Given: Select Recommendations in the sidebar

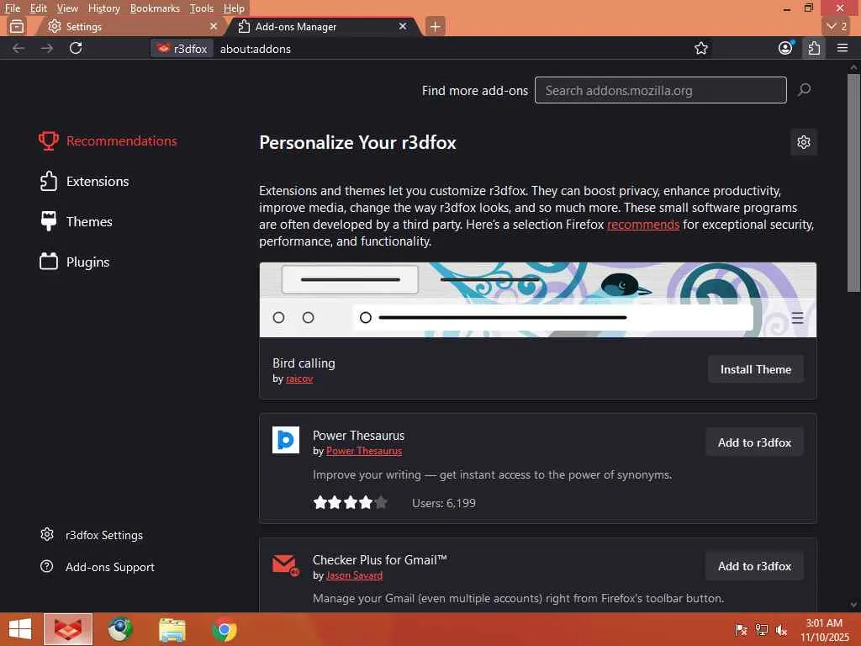Looking at the screenshot, I should click(108, 140).
